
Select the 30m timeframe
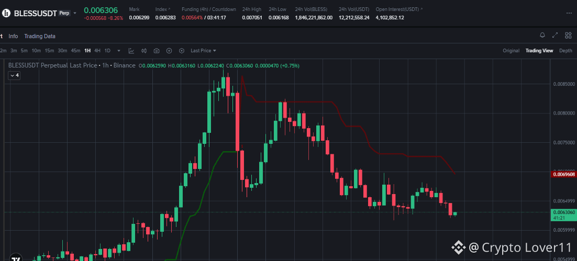tap(62, 51)
